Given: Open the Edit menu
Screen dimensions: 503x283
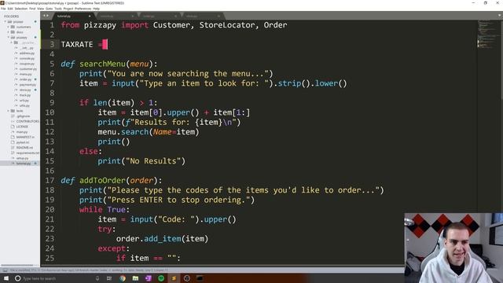Looking at the screenshot, I should (x=10, y=9).
